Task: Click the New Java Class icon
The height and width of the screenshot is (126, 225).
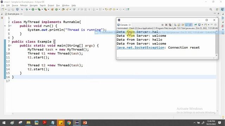Action: pos(56,9)
